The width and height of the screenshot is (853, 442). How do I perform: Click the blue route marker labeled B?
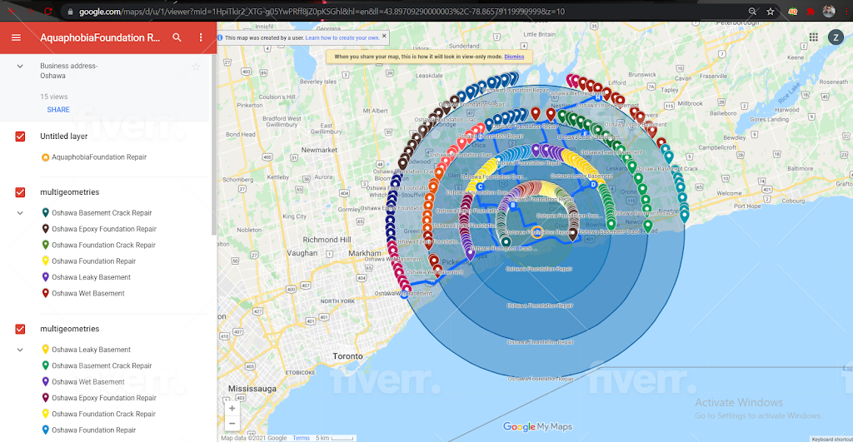coord(512,205)
